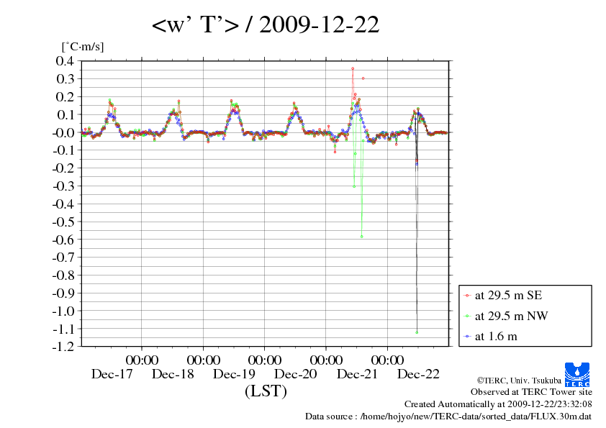The height and width of the screenshot is (428, 606).
Task: Click the y-axis label -0.5
Action: [x=63, y=222]
